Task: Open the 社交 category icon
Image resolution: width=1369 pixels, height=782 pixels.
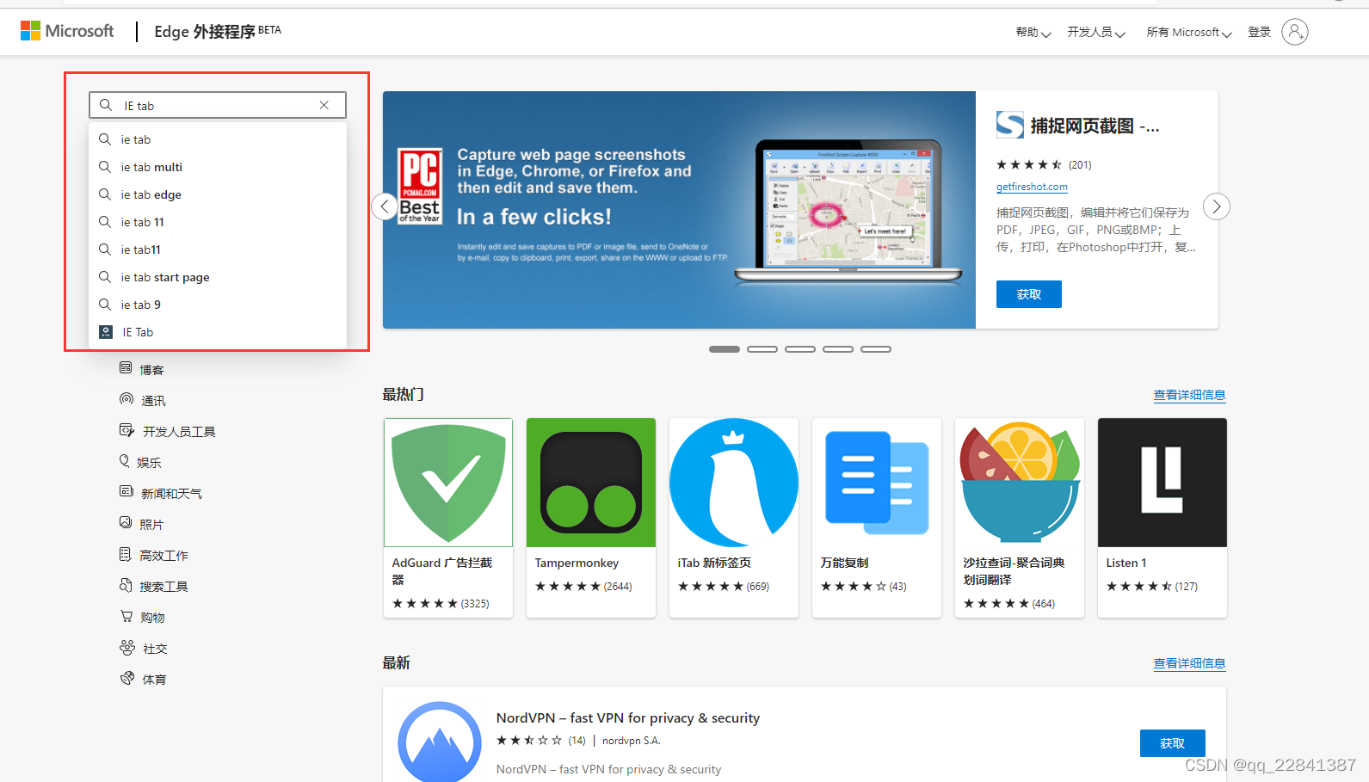Action: point(127,647)
